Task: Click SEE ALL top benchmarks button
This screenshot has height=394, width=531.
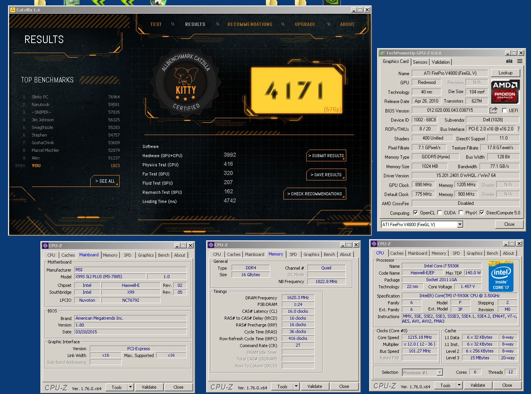Action: coord(105,181)
